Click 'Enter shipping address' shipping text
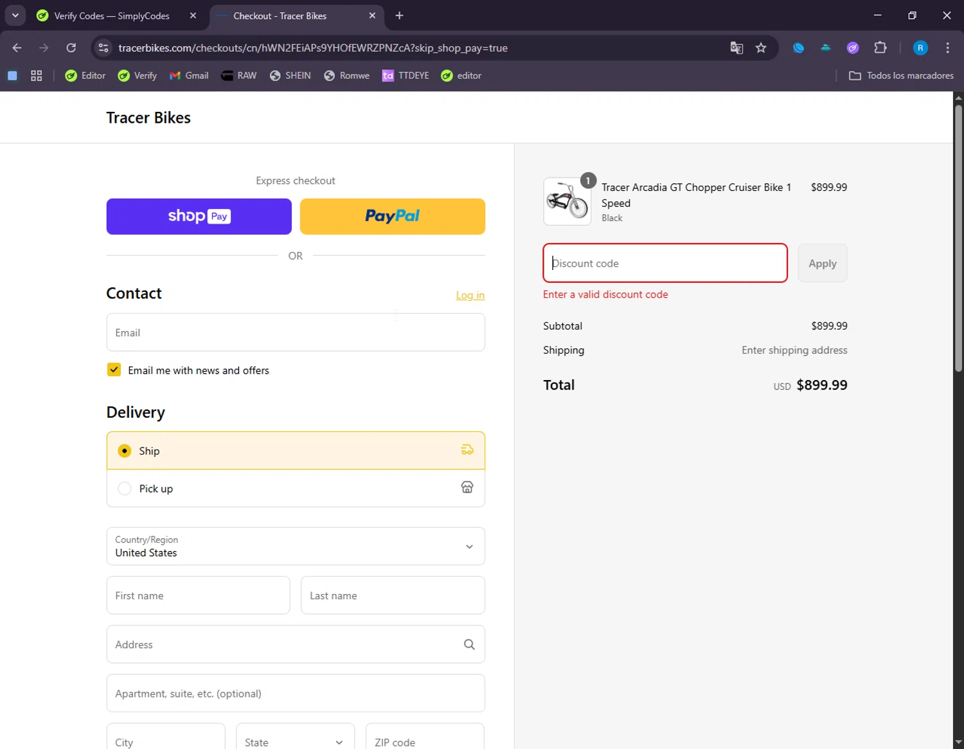This screenshot has height=749, width=964. (794, 350)
